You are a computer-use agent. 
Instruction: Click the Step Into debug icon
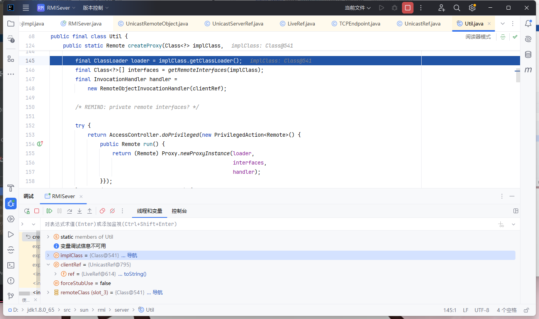(x=80, y=211)
